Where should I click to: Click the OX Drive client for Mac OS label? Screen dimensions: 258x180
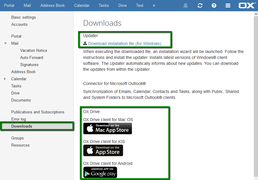point(108,120)
